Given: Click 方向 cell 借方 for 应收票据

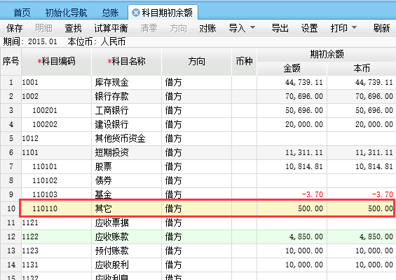Looking at the screenshot, I should click(x=196, y=223).
